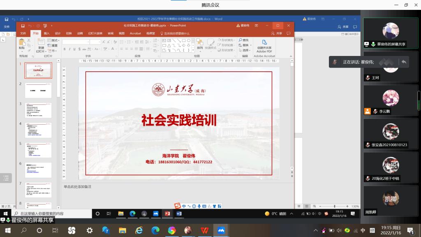421x237 pixels.
Task: Click participant 李云鹏 video tile
Action: pos(391,100)
